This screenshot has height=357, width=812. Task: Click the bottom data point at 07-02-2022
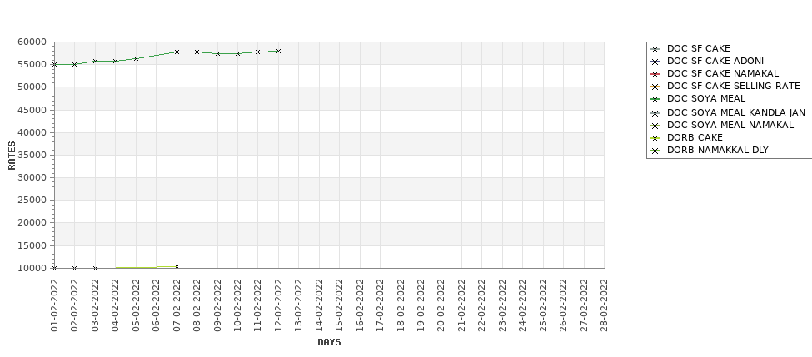click(x=177, y=267)
